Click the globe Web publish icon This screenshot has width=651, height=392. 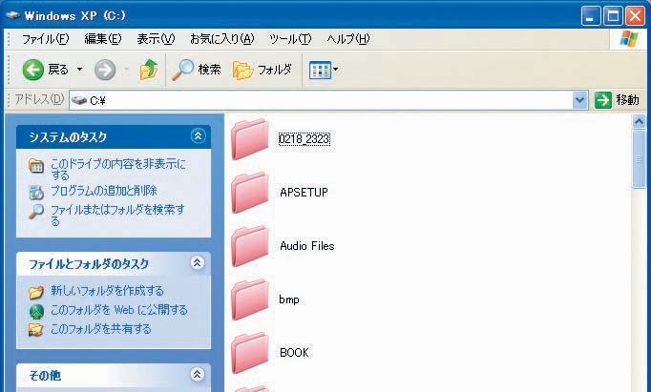pyautogui.click(x=36, y=311)
